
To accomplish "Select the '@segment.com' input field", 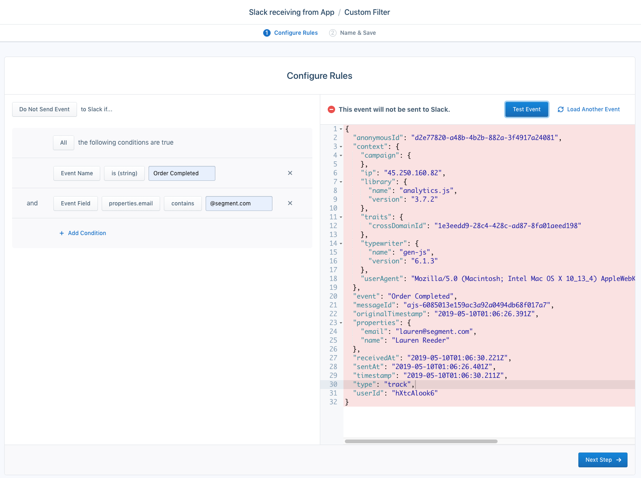I will (x=239, y=203).
